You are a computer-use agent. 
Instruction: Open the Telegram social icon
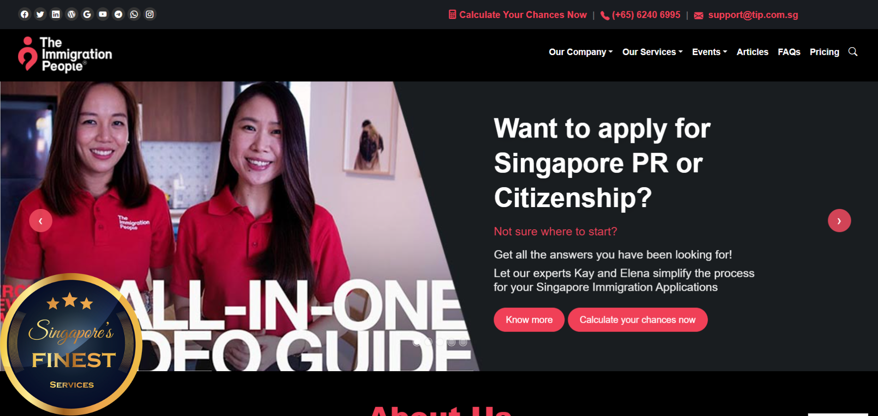pyautogui.click(x=119, y=14)
